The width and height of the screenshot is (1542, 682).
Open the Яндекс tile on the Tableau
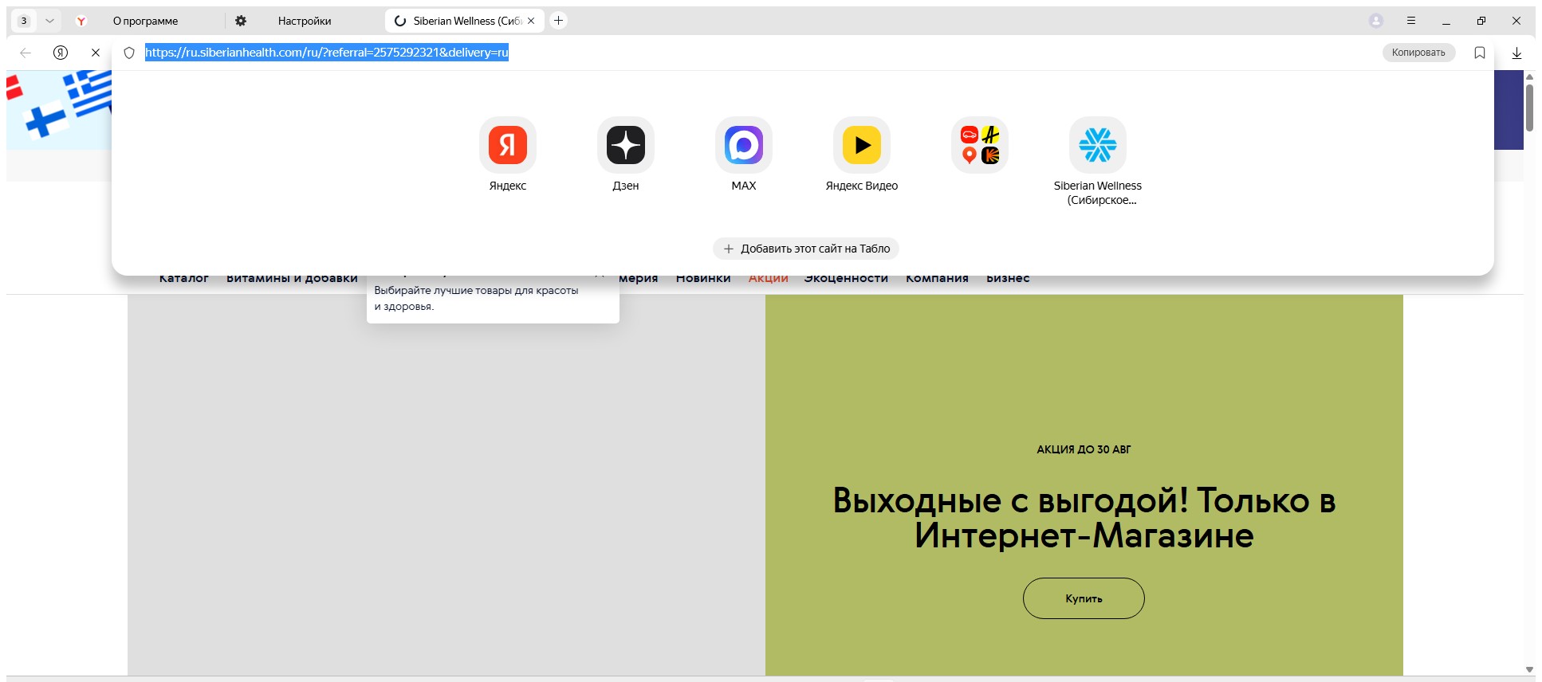coord(508,145)
